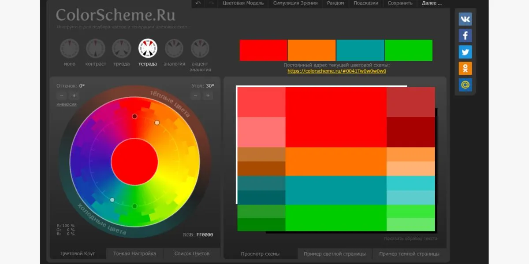Click the green swatch in the top palette

(409, 50)
